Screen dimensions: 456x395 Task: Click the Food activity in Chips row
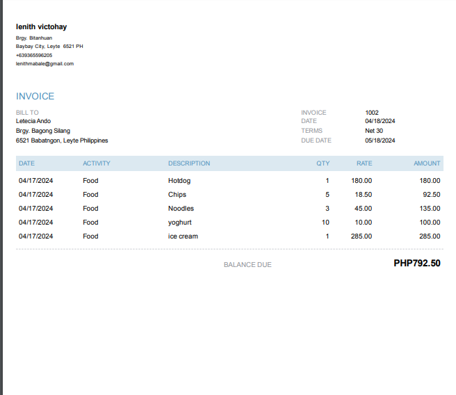90,195
